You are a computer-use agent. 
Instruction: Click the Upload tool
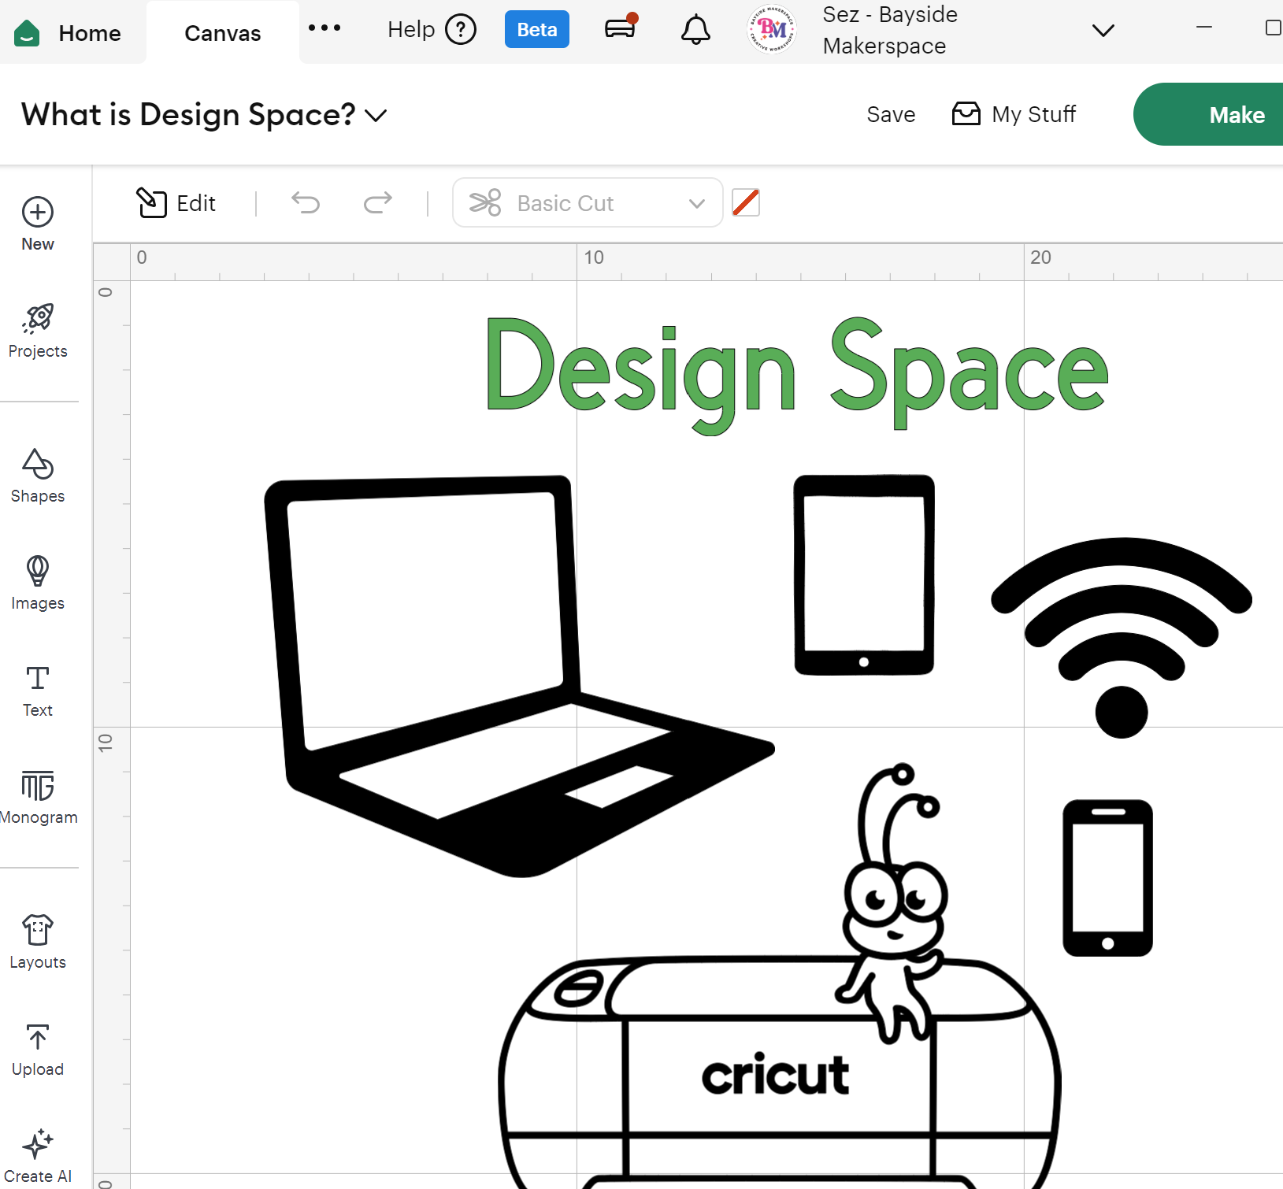38,1049
